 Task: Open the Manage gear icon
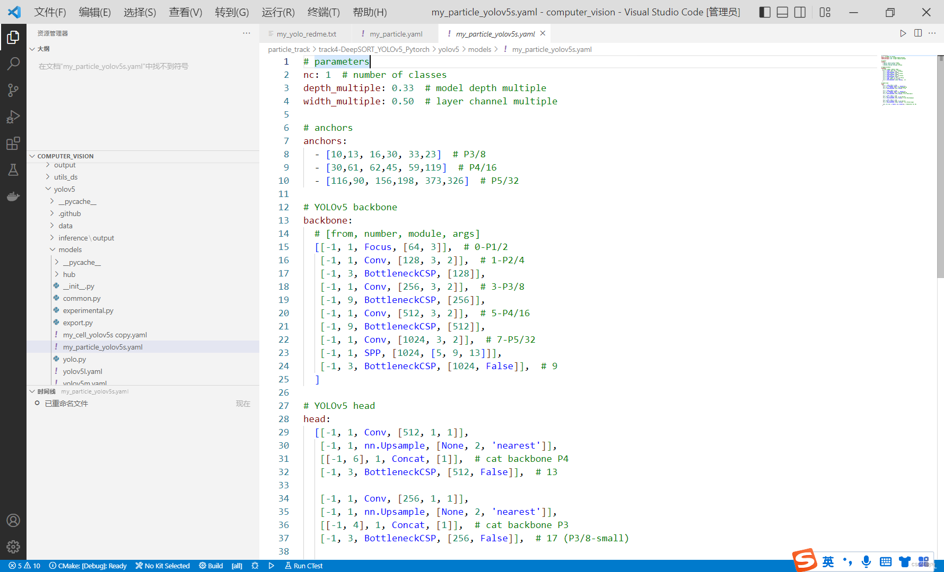[13, 547]
